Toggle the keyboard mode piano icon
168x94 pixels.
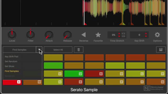tap(161, 50)
